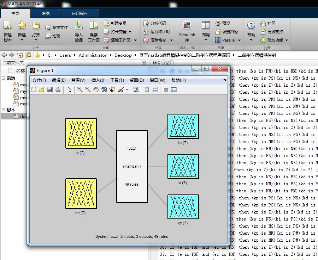Screen dimensions: 318x260
Task: Click Administrator in the address path
Action: pos(93,55)
